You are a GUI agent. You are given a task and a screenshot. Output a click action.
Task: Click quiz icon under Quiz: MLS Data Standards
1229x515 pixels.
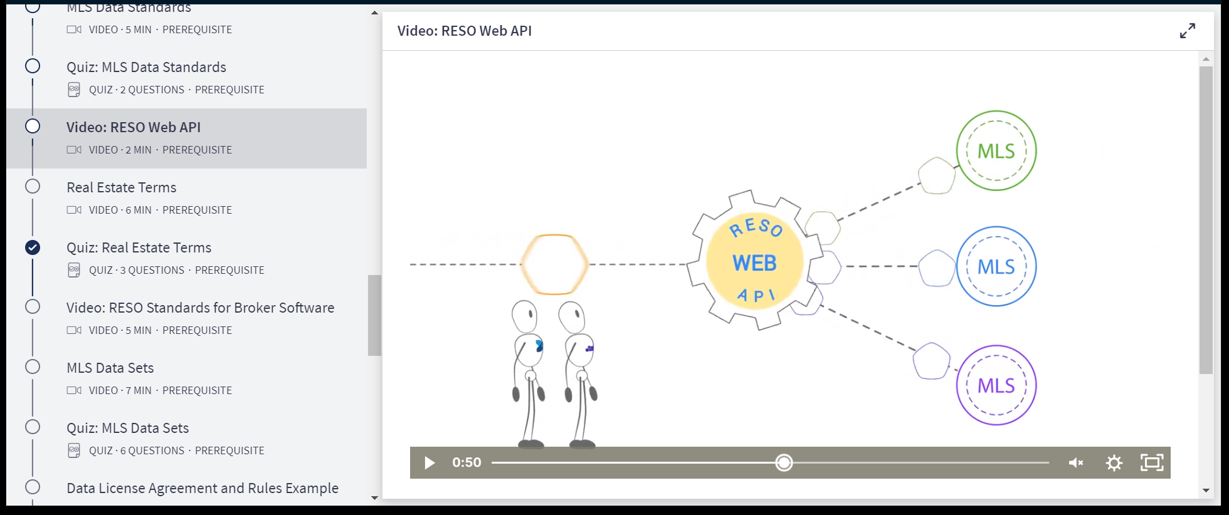[x=74, y=90]
